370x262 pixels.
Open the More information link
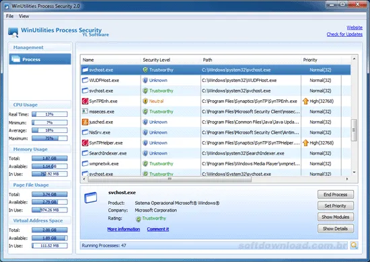pyautogui.click(x=123, y=229)
